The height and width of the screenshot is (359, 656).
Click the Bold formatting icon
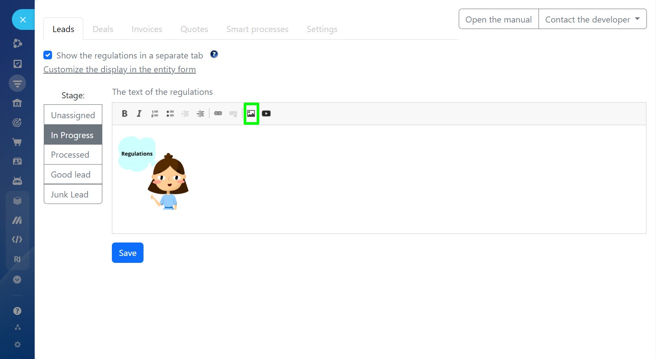click(124, 113)
